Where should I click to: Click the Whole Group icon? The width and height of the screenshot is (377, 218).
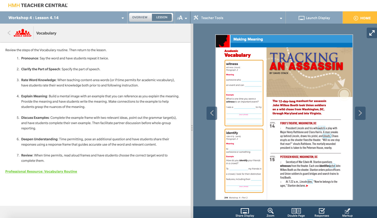pyautogui.click(x=23, y=33)
